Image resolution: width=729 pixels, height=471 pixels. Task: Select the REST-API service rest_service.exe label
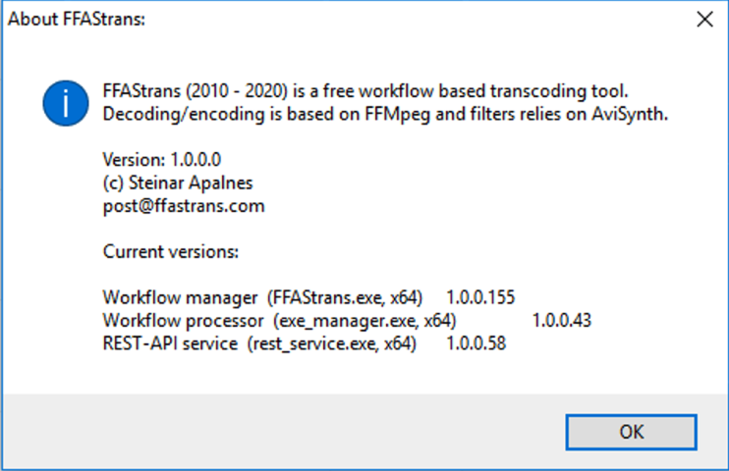click(259, 343)
